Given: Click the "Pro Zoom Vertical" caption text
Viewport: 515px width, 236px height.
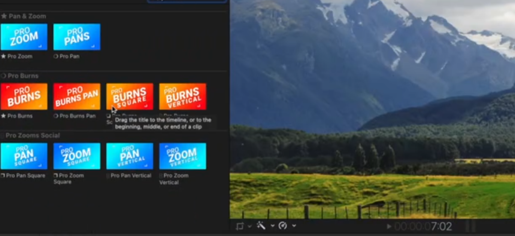Looking at the screenshot, I should pyautogui.click(x=175, y=179).
